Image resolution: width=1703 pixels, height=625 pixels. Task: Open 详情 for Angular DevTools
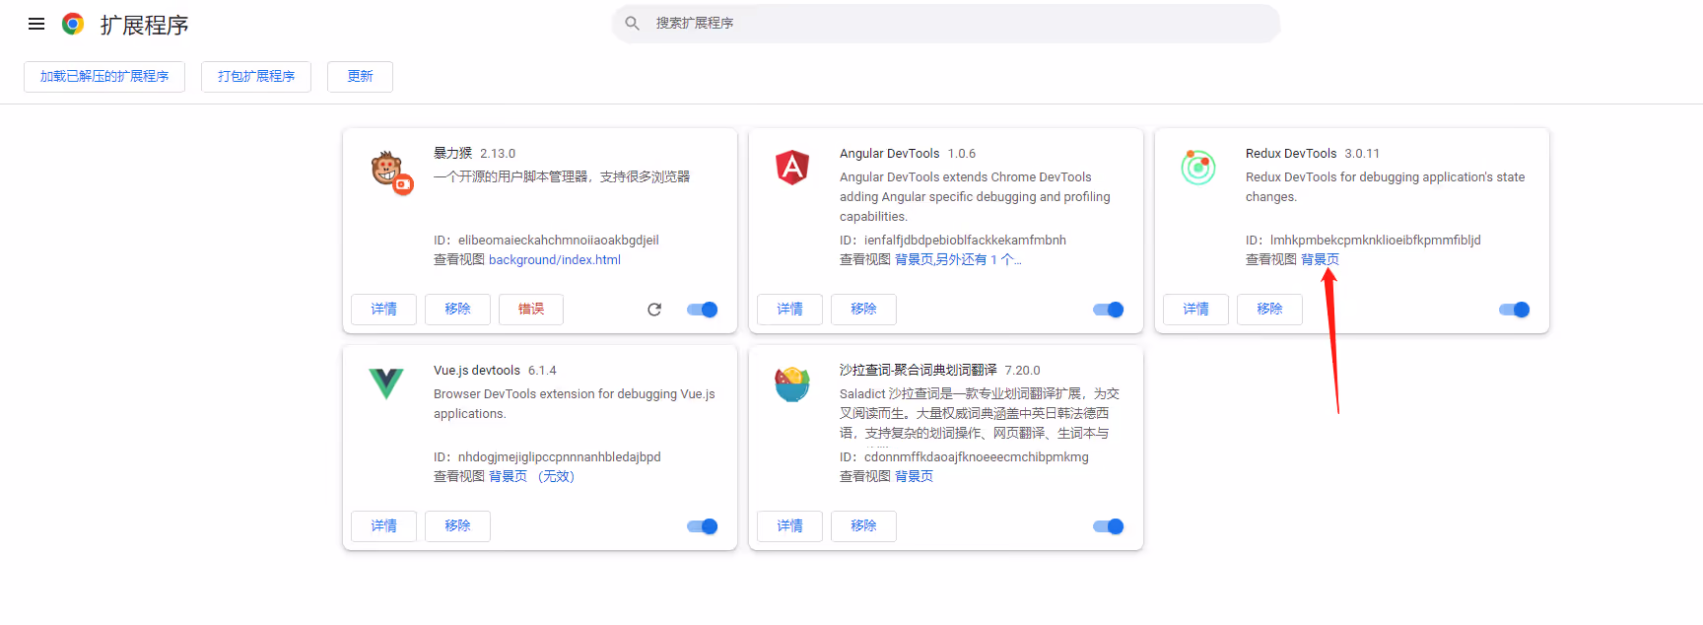coord(789,310)
